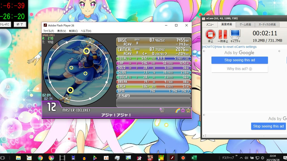Click the HOLD 28/28 row
The height and width of the screenshot is (161, 287).
(154, 68)
